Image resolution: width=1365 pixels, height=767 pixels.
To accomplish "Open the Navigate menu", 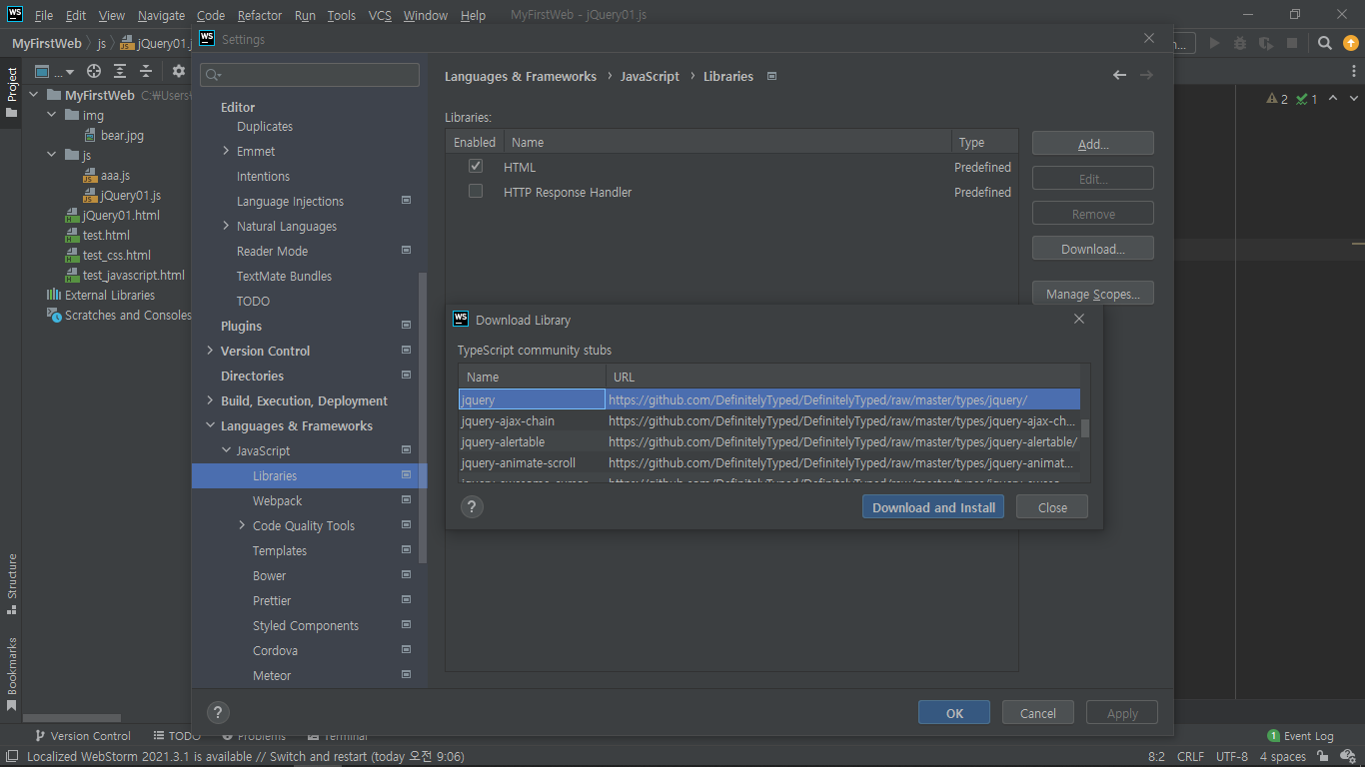I will pyautogui.click(x=161, y=15).
